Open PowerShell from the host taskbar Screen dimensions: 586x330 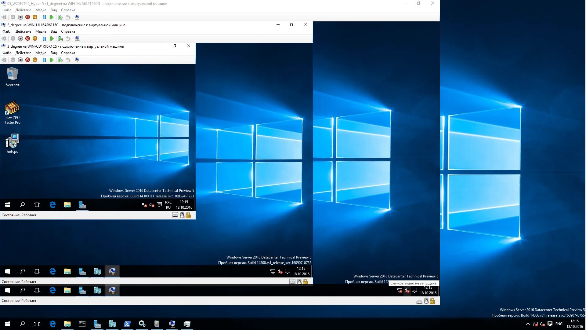click(x=127, y=324)
